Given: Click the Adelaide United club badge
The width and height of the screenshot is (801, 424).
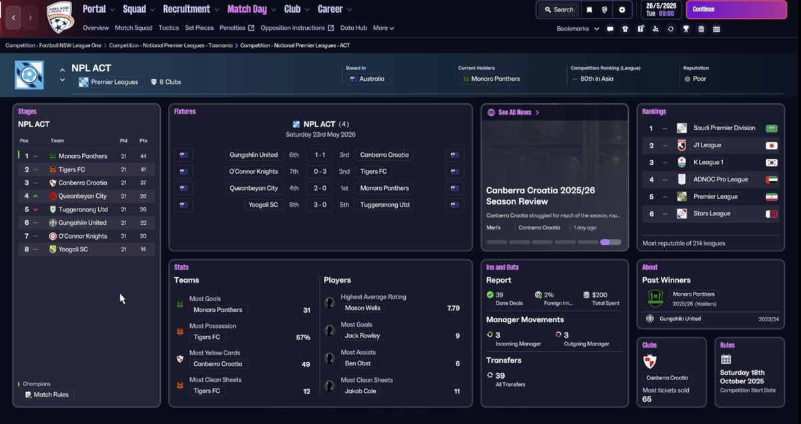Looking at the screenshot, I should (60, 17).
